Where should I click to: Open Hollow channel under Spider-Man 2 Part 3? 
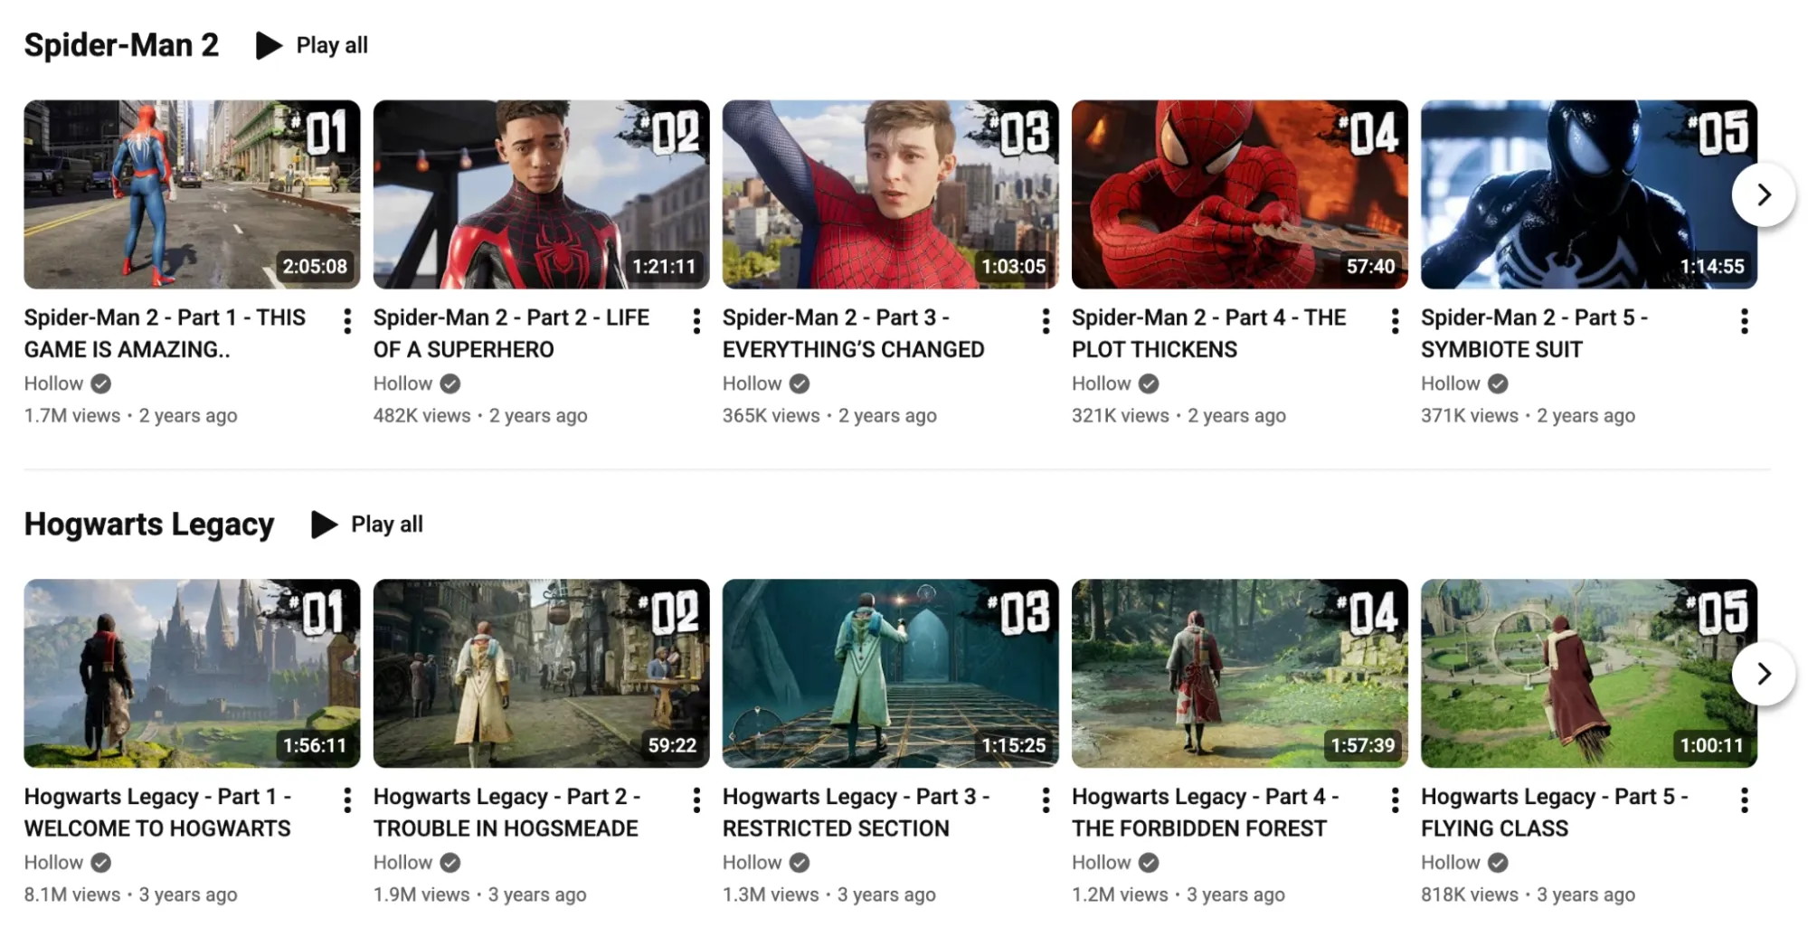click(752, 383)
